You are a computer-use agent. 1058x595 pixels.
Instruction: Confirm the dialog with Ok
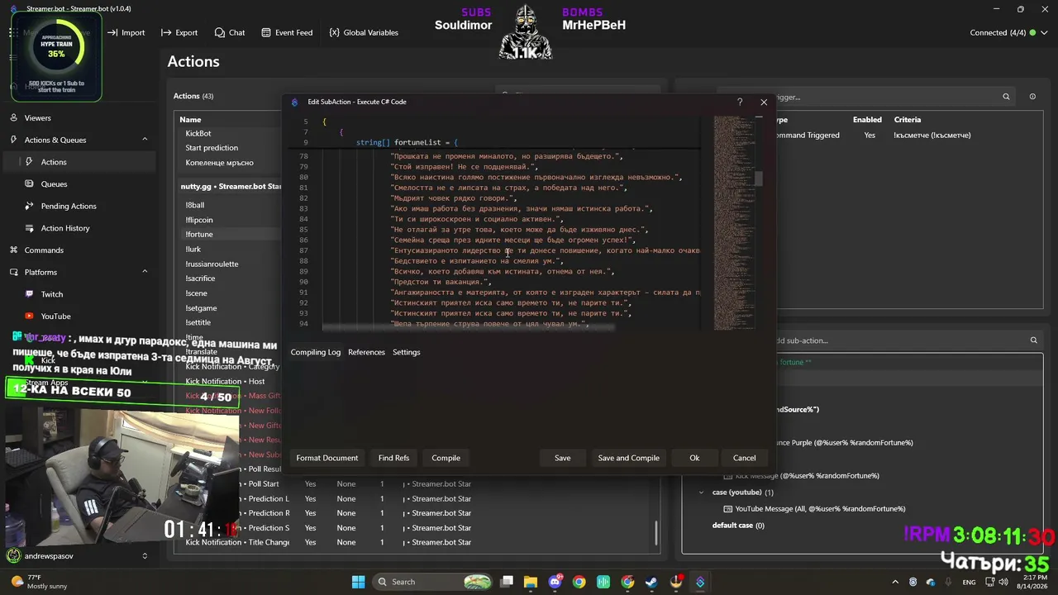point(694,458)
